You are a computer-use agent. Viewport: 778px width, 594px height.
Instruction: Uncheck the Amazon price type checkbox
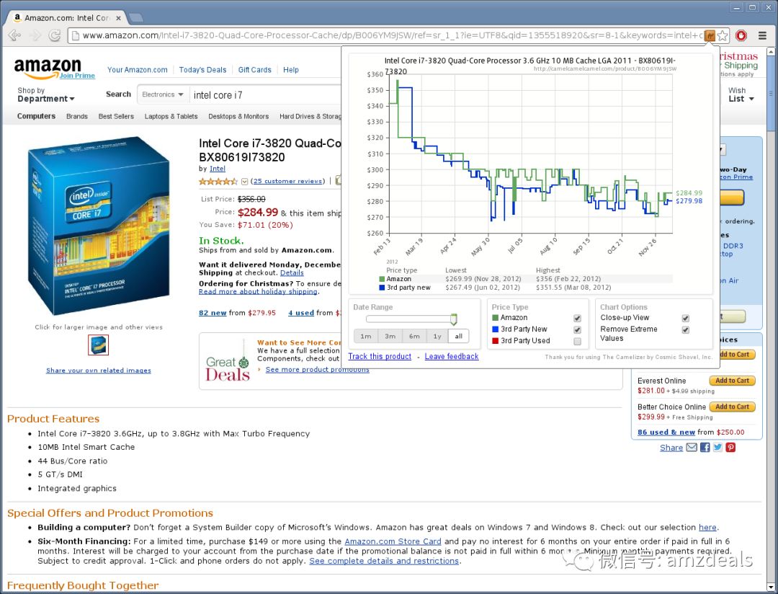577,318
